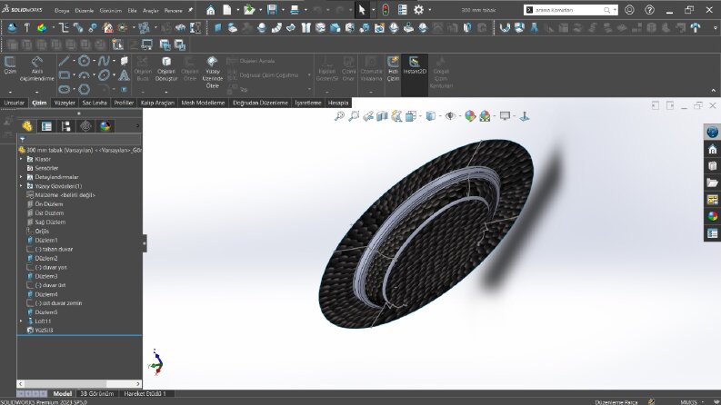Select the Hareket Etüdü 1 tab

click(145, 393)
